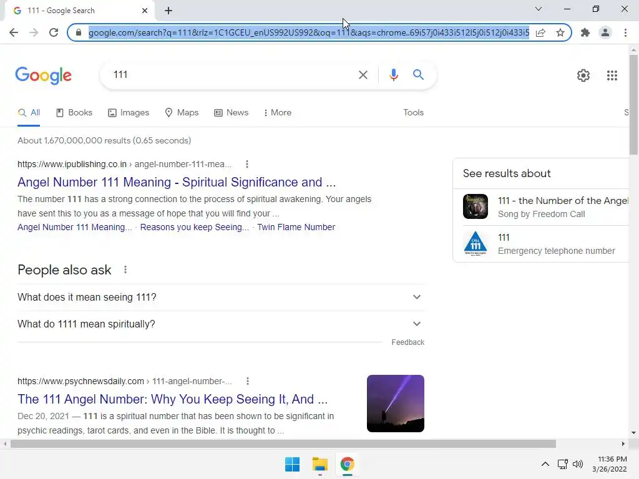
Task: Click the Freedom Call album art thumbnail
Action: coord(475,206)
